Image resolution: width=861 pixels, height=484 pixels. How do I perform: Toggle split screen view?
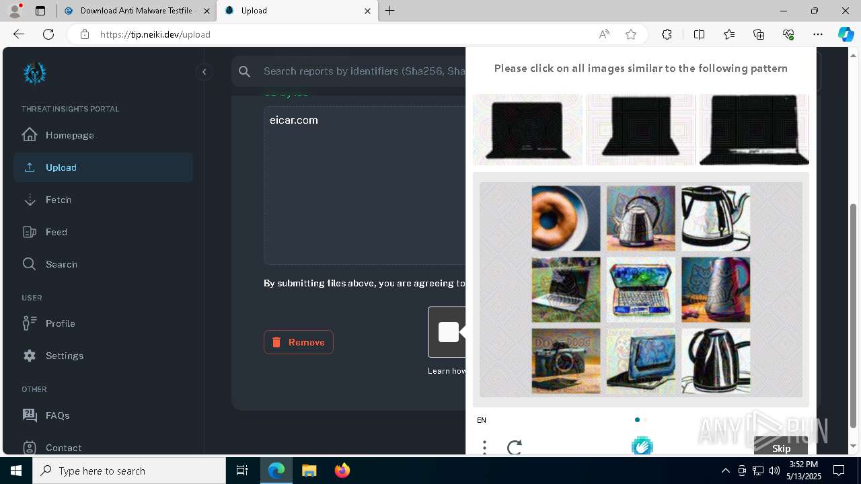[699, 34]
